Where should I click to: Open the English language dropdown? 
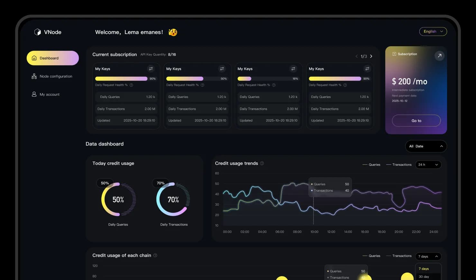click(433, 31)
